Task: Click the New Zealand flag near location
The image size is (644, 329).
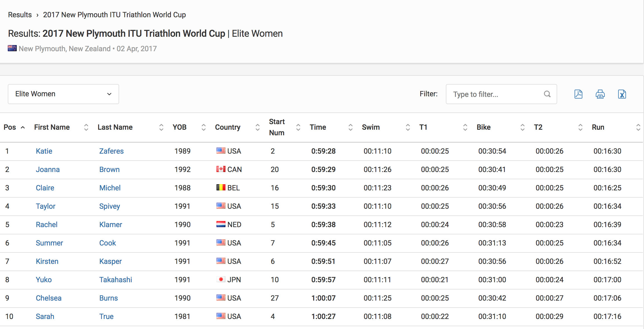Action: 12,48
